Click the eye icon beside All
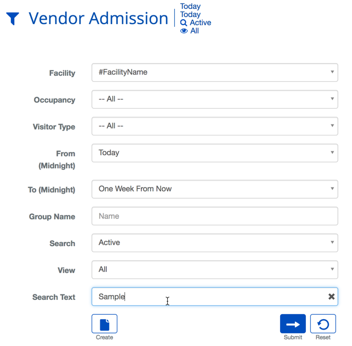This screenshot has width=352, height=346. click(x=184, y=31)
